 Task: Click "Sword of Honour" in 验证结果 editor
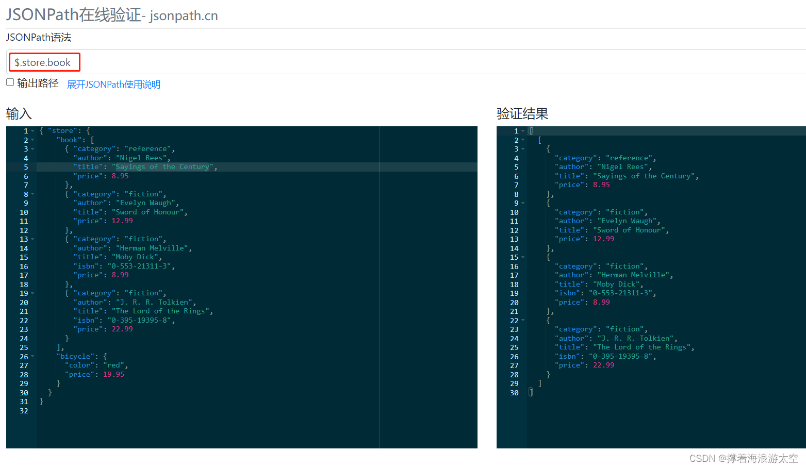tap(629, 230)
